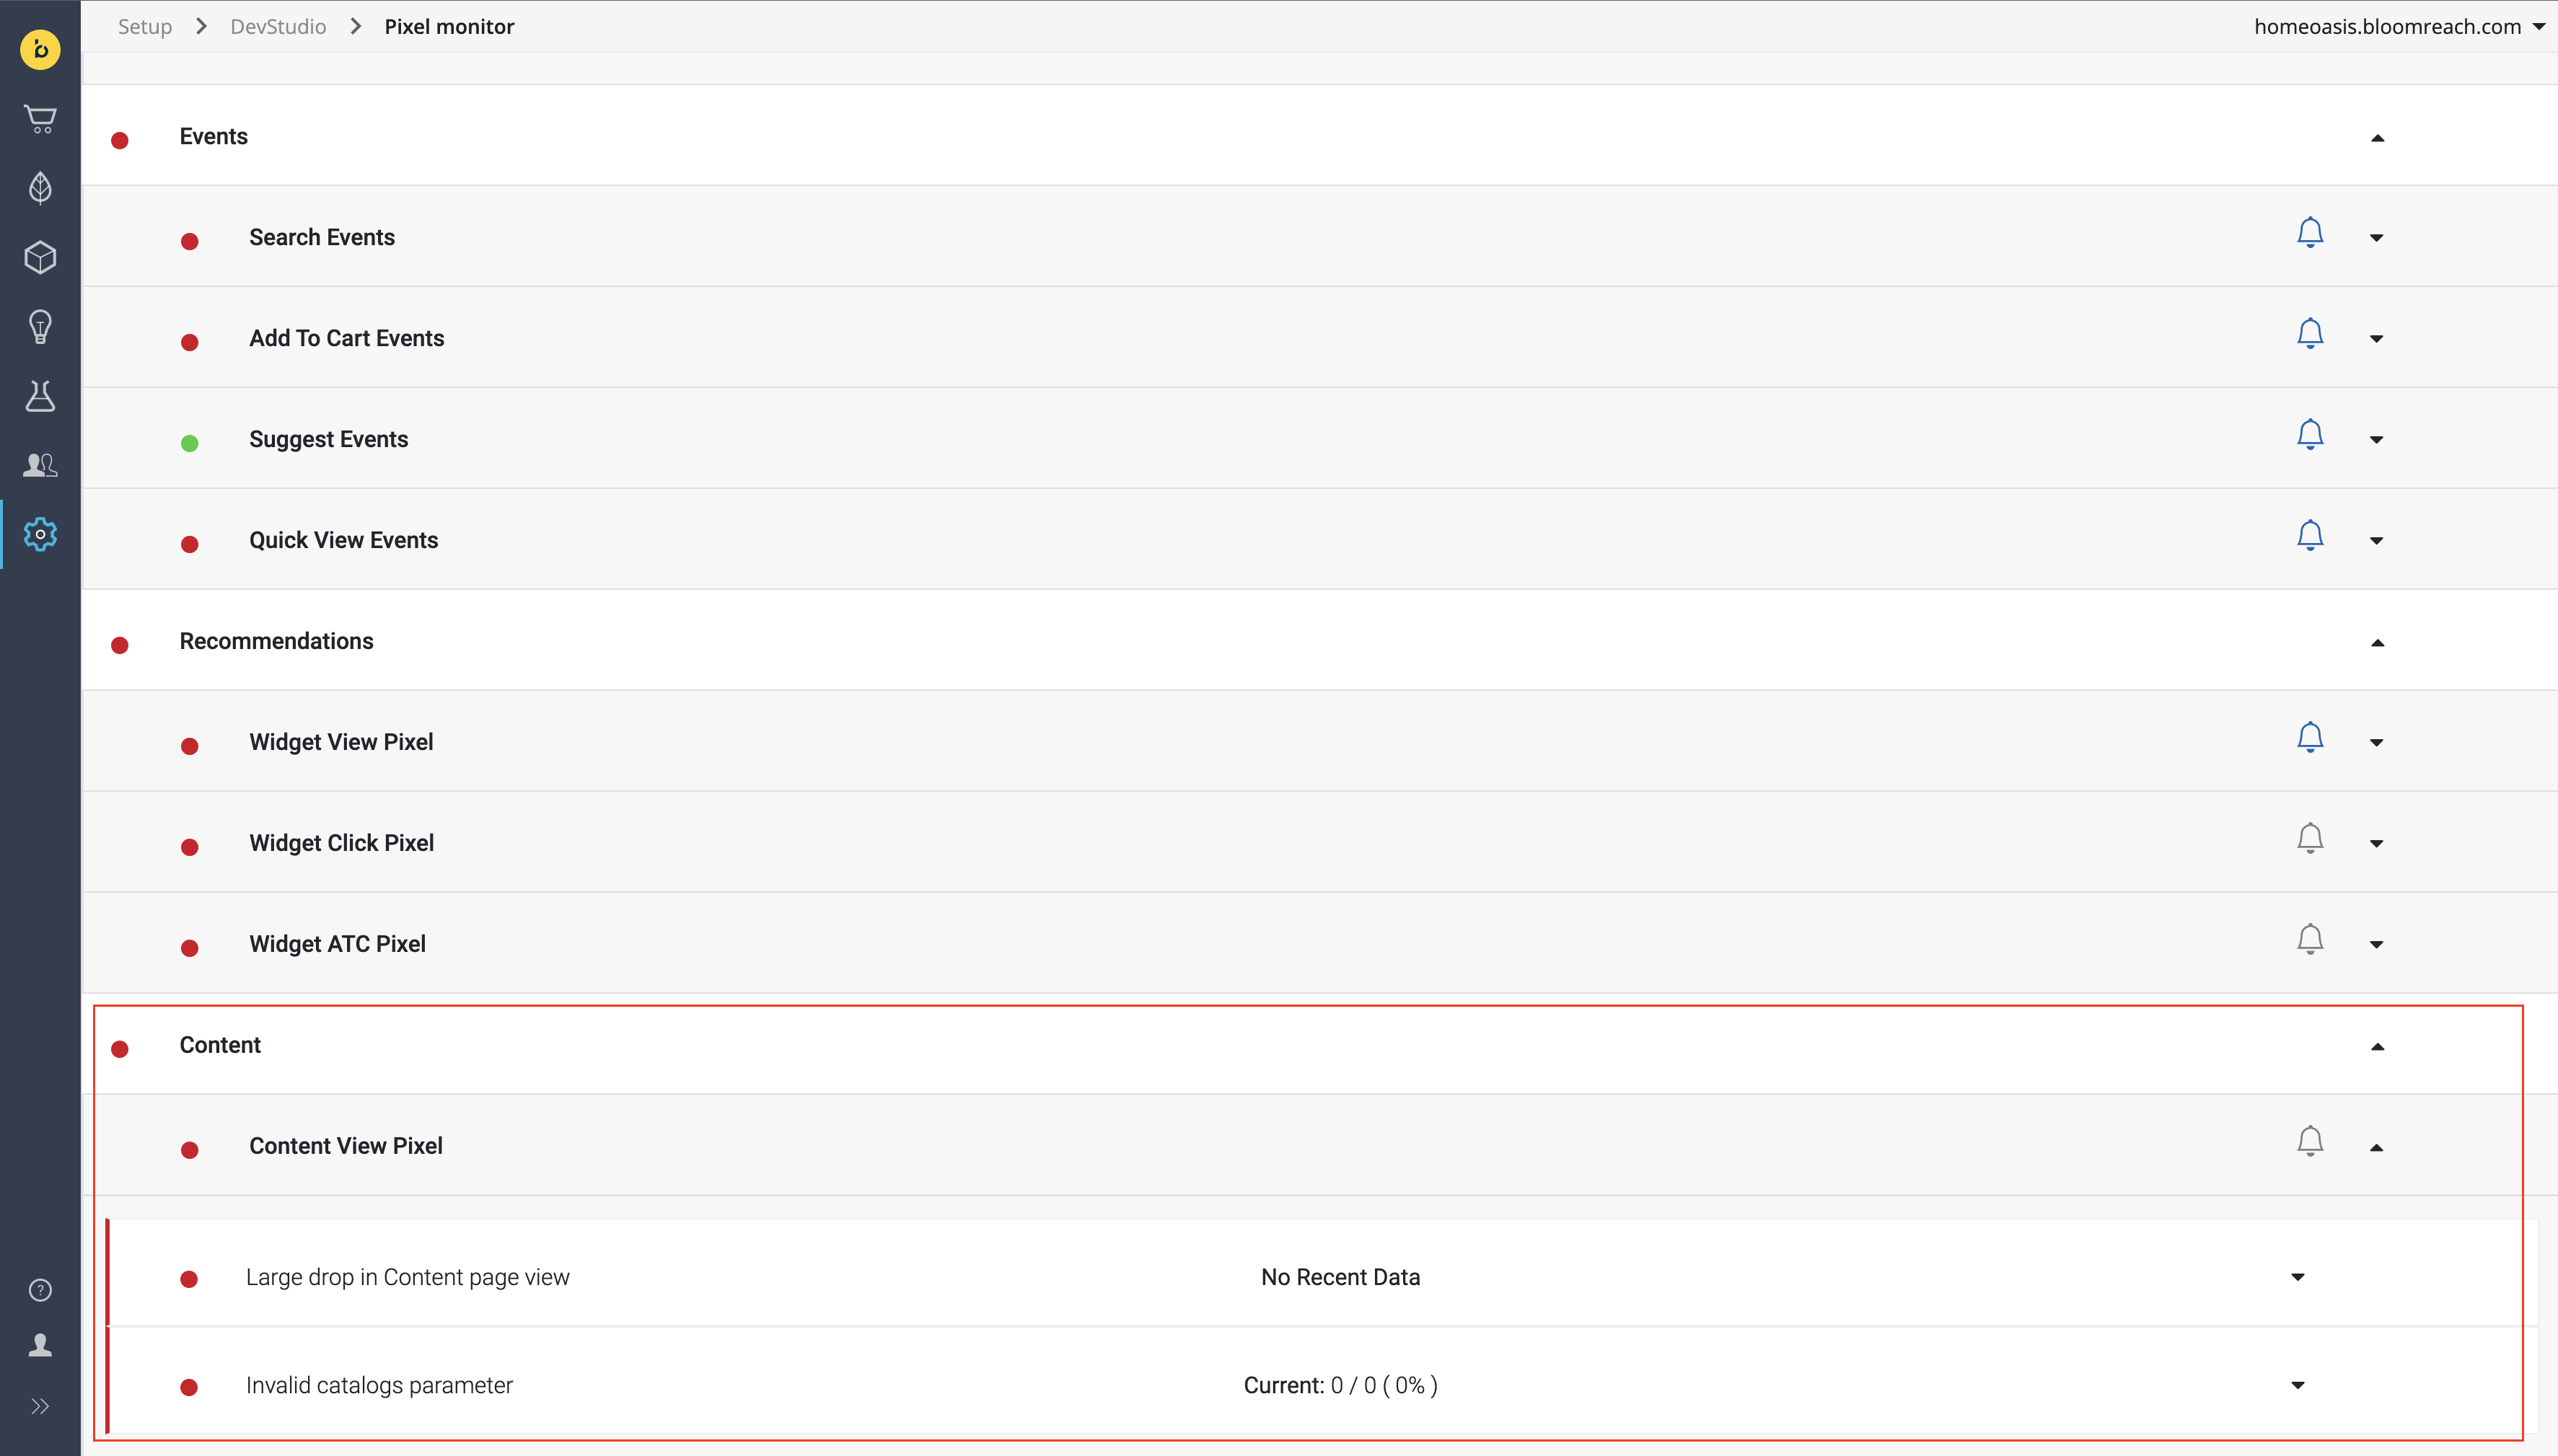Toggle the alert bell for Widget Click Pixel
Image resolution: width=2558 pixels, height=1456 pixels.
point(2309,838)
